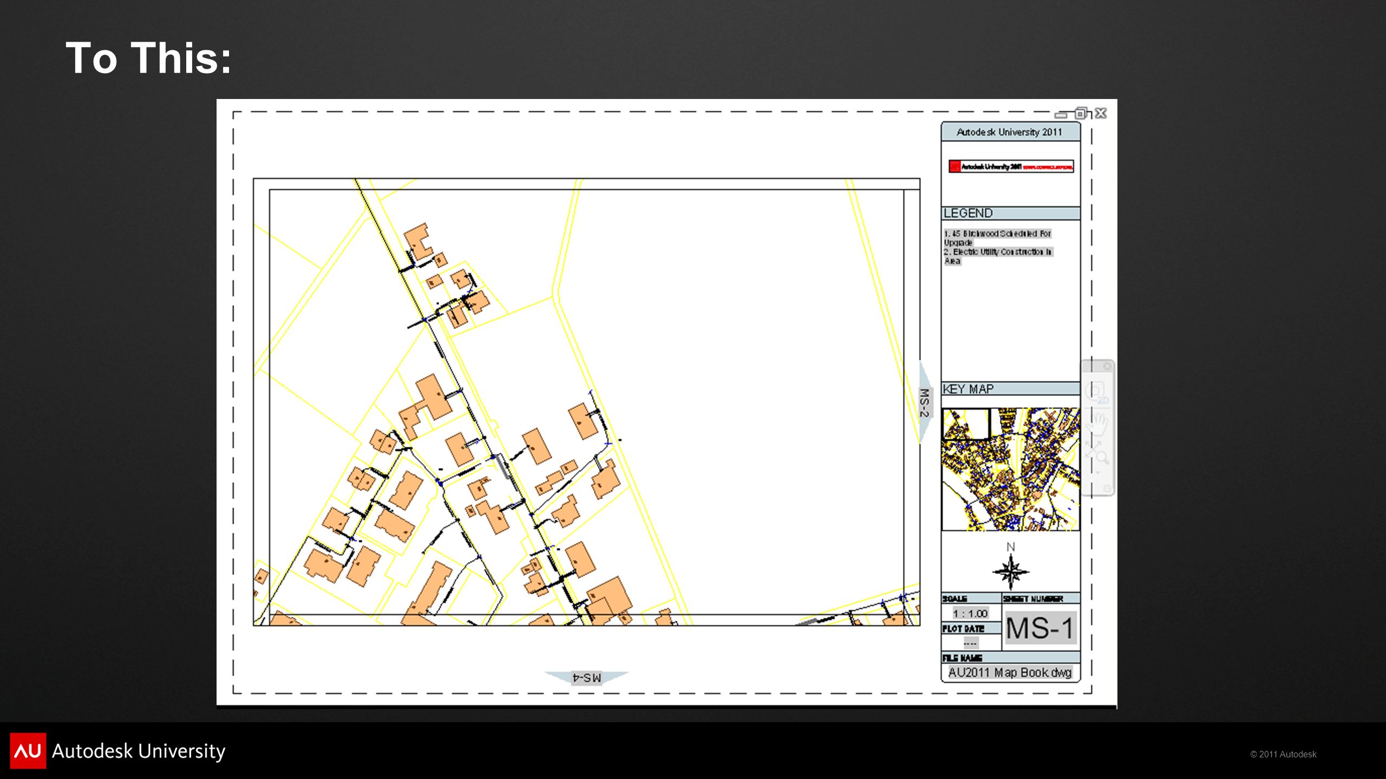Click the red Autodesk University logo banner
The width and height of the screenshot is (1386, 779).
click(1011, 167)
